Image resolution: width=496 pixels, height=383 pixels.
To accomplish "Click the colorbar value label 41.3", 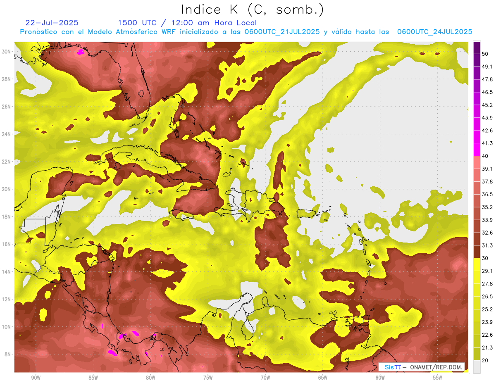I will [x=487, y=143].
